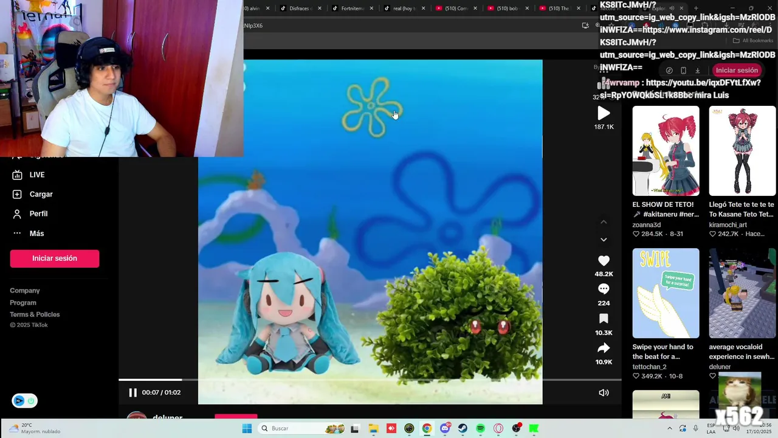The image size is (778, 438).
Task: Pause the TikTok video
Action: point(133,392)
